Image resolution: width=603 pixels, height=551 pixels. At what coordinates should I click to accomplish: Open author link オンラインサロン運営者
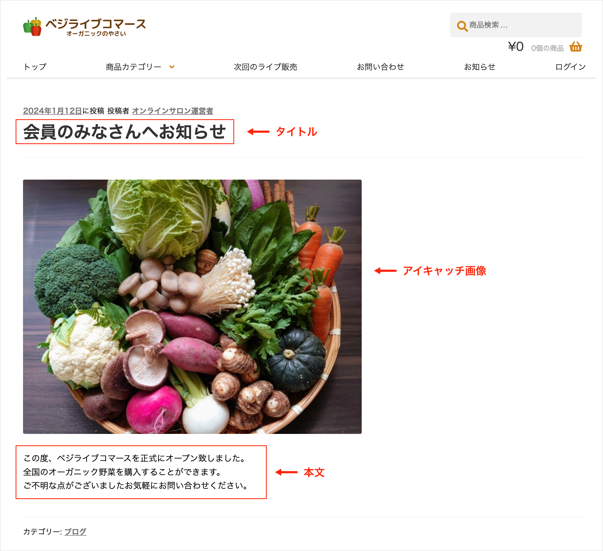172,111
